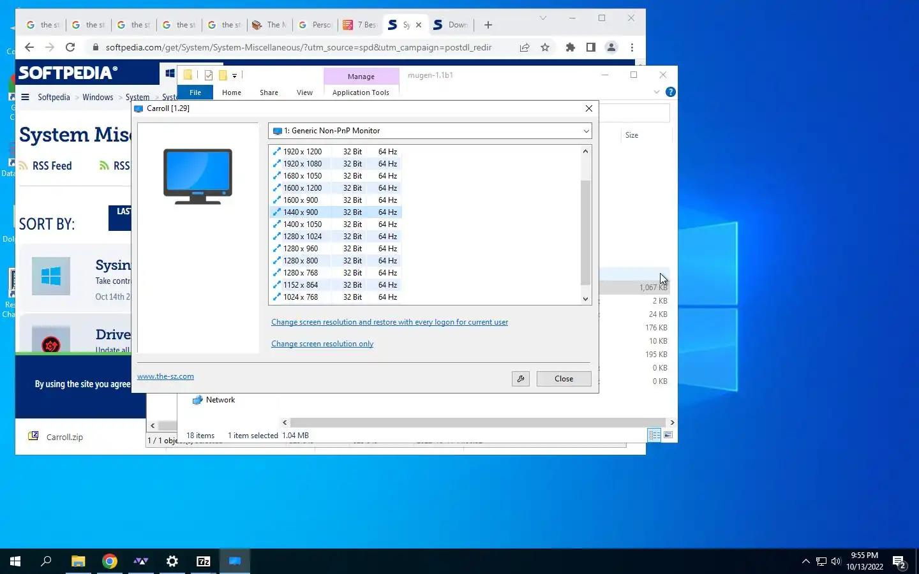Switch Explorer to details view icon
The width and height of the screenshot is (919, 574).
pos(654,435)
